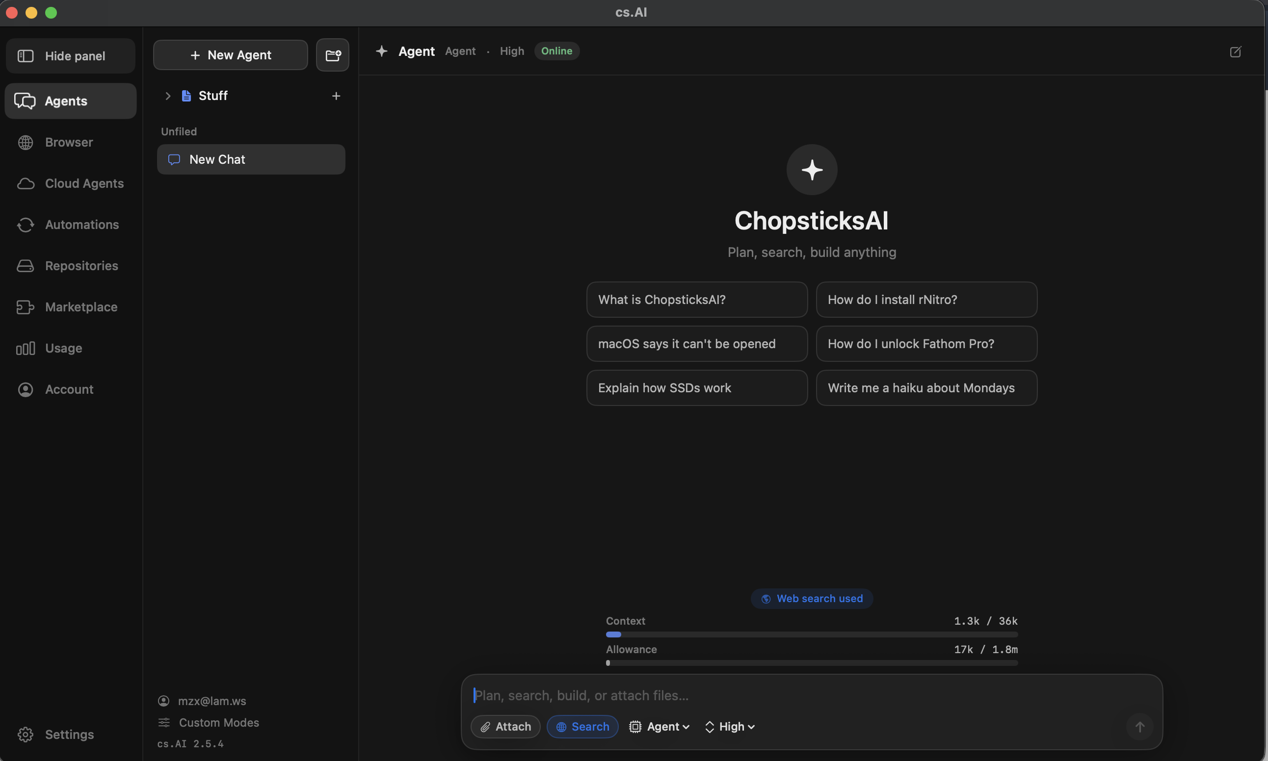This screenshot has width=1268, height=761.
Task: Select 'Write me a haiku about Mondays'
Action: pos(926,388)
